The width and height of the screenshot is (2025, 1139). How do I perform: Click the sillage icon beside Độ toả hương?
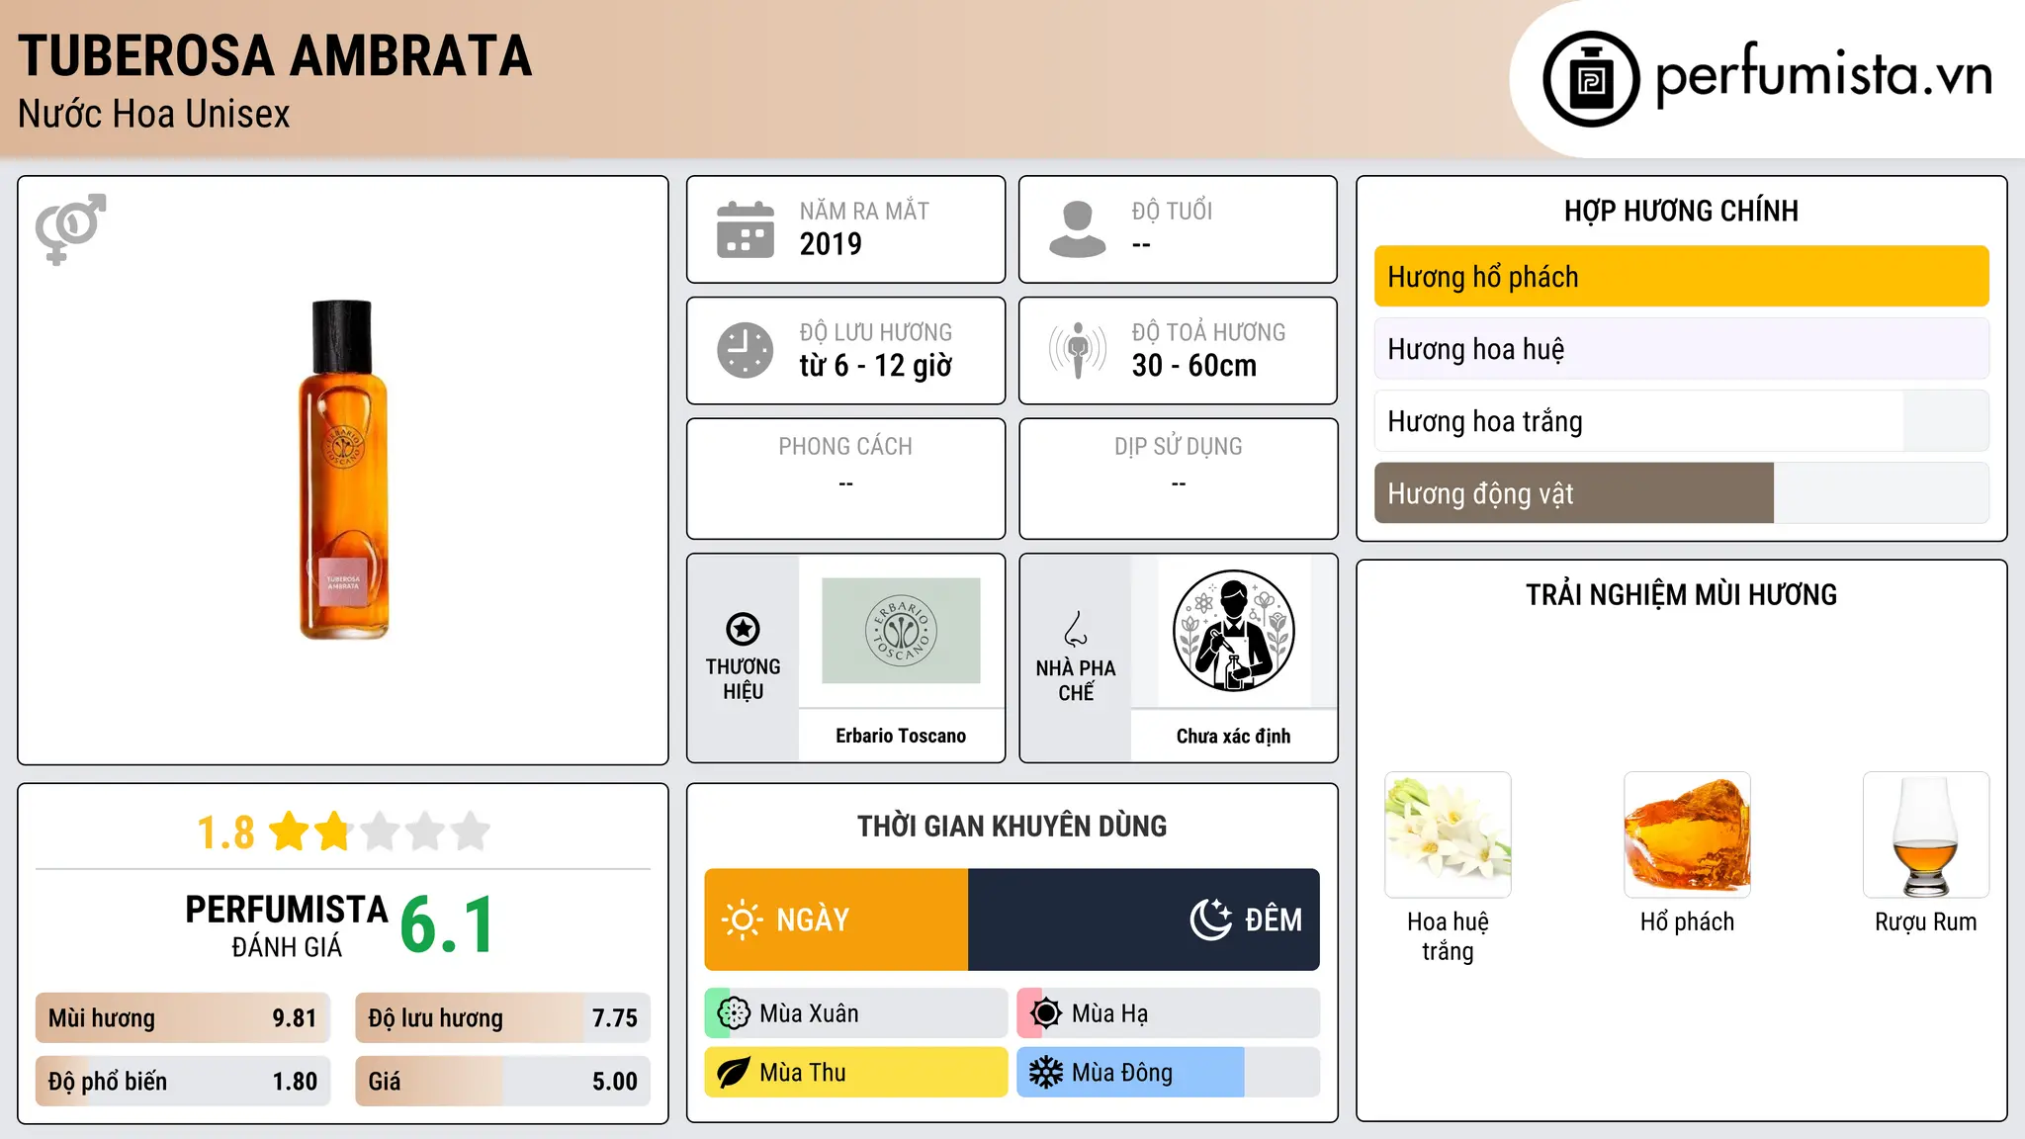[x=1078, y=350]
